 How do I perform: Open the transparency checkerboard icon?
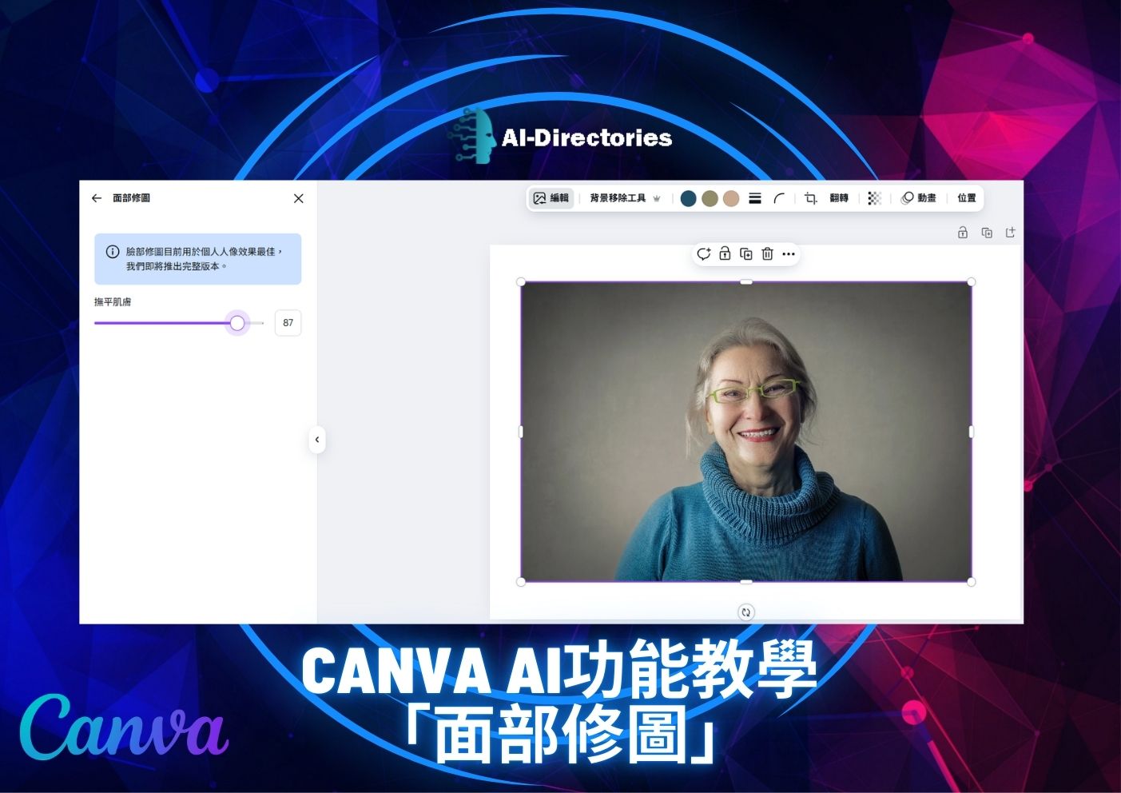[x=875, y=198]
